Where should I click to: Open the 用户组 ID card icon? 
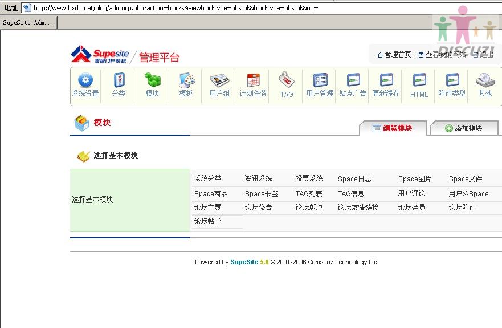click(219, 80)
